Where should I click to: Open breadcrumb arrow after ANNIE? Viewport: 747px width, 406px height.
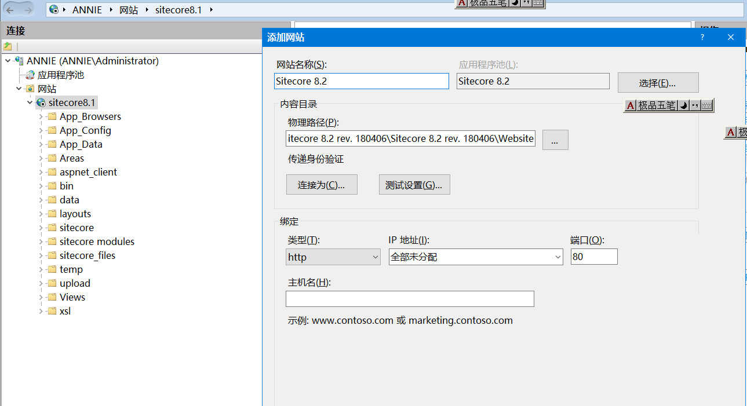pos(112,10)
